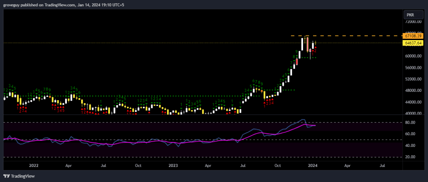Screen dimensions: 428x182
Task: Click the TradingView logo icon
Action: (x=6, y=176)
